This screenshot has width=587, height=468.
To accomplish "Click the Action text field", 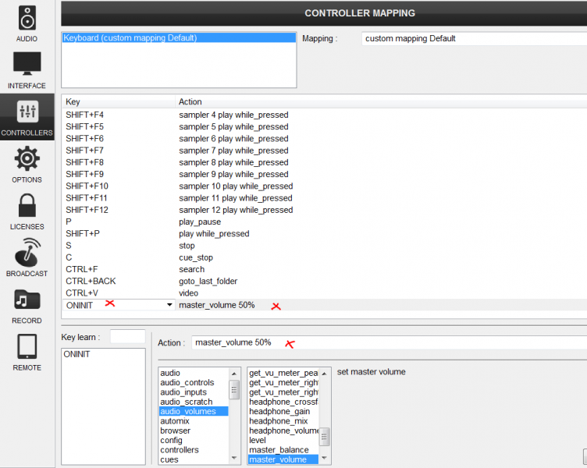I will (x=388, y=342).
